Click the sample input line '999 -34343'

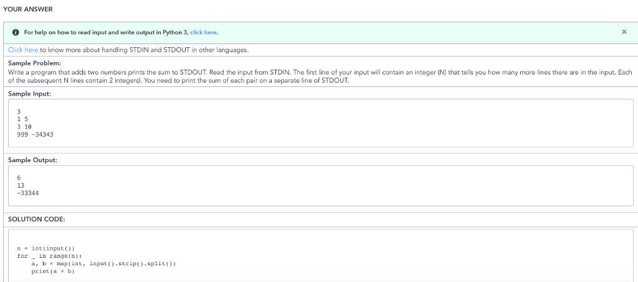click(35, 134)
